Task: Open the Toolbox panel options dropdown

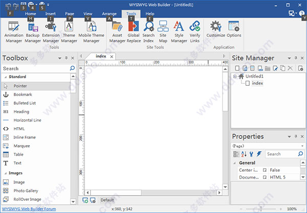Action: click(60, 58)
